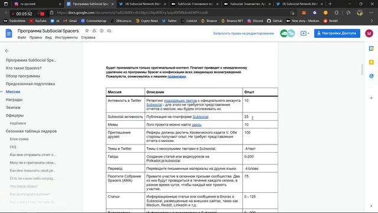The image size is (378, 213).
Task: Click the browser address bar URL
Action: point(132,12)
